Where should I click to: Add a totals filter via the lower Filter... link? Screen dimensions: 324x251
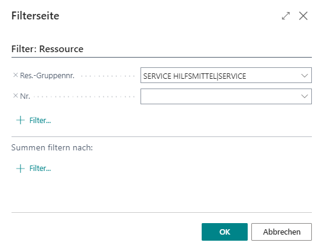click(x=40, y=169)
